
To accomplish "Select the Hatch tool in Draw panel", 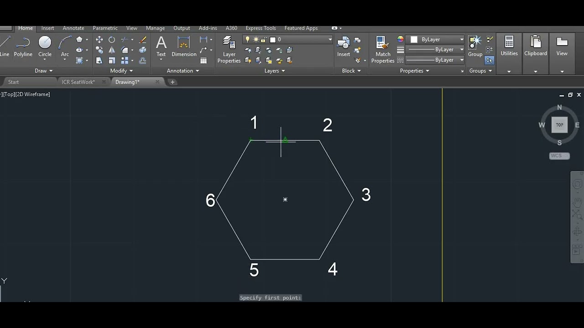I will coord(79,61).
